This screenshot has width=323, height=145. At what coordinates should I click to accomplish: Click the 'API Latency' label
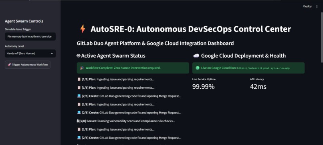257,79
